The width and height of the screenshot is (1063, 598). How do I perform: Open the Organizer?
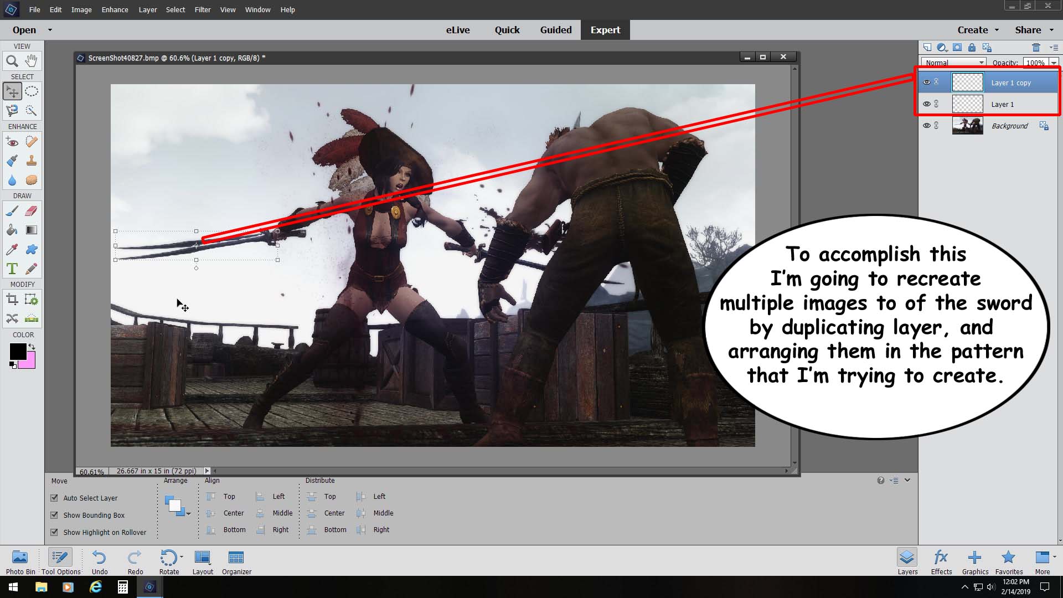coord(236,561)
